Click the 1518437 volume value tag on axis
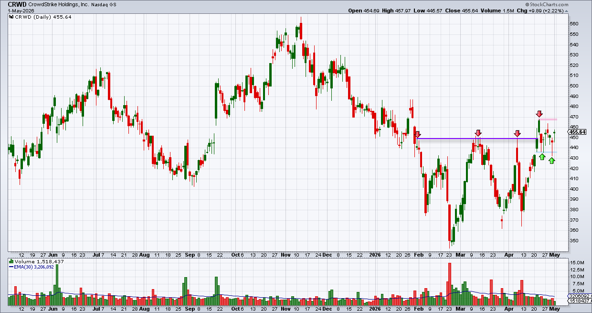Screen dimensions: 592x313 tap(579, 302)
